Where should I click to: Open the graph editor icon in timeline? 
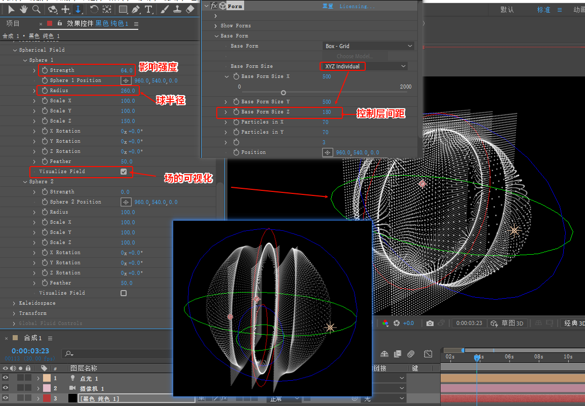pyautogui.click(x=428, y=353)
